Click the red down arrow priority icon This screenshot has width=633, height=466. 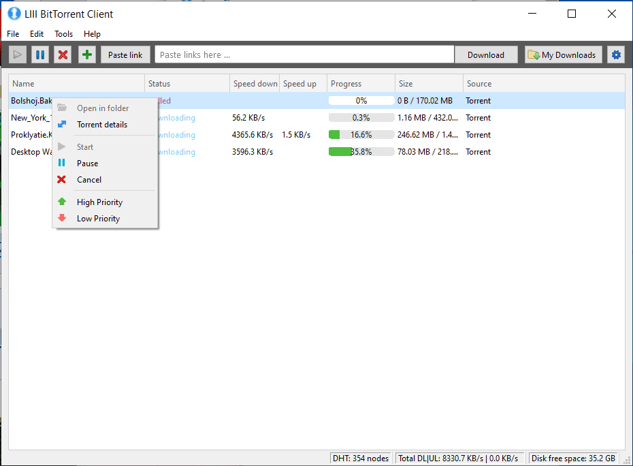(62, 218)
